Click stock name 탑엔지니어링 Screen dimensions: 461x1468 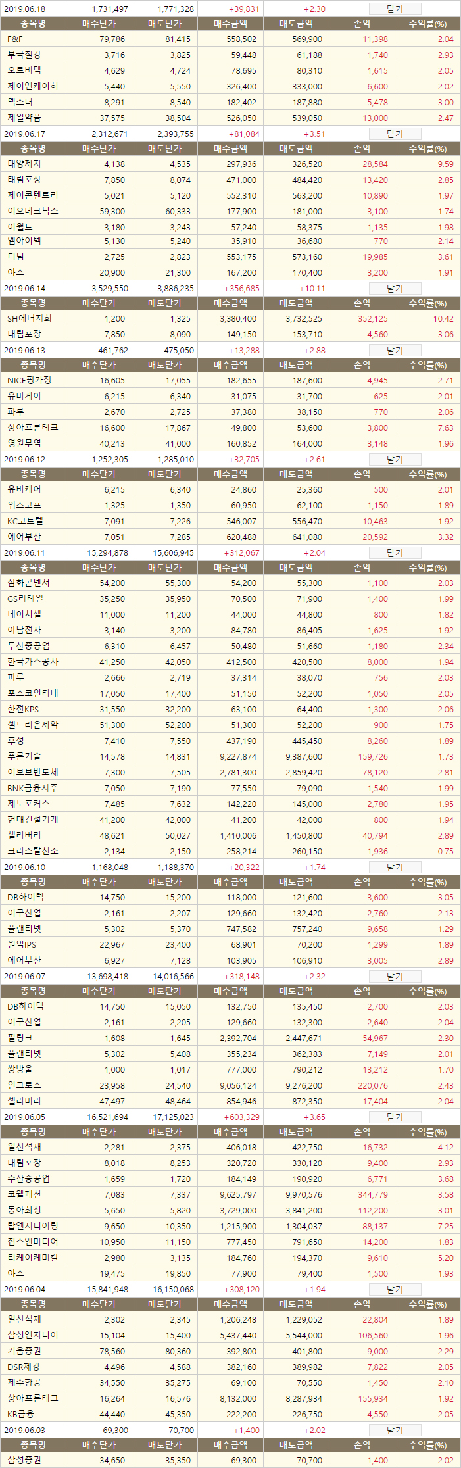pyautogui.click(x=33, y=1227)
